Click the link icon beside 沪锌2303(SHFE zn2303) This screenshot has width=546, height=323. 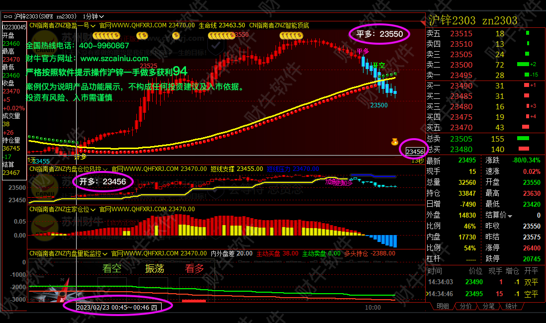[7, 16]
